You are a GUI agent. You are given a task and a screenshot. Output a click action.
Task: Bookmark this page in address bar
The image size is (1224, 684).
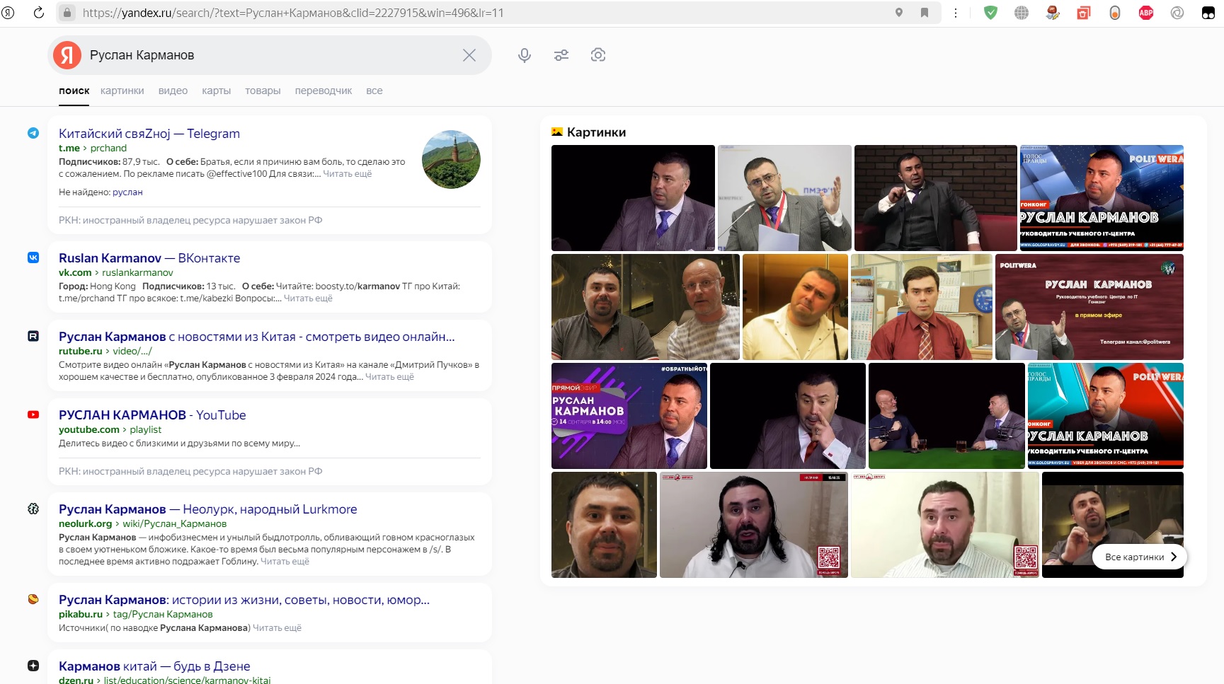pyautogui.click(x=925, y=13)
